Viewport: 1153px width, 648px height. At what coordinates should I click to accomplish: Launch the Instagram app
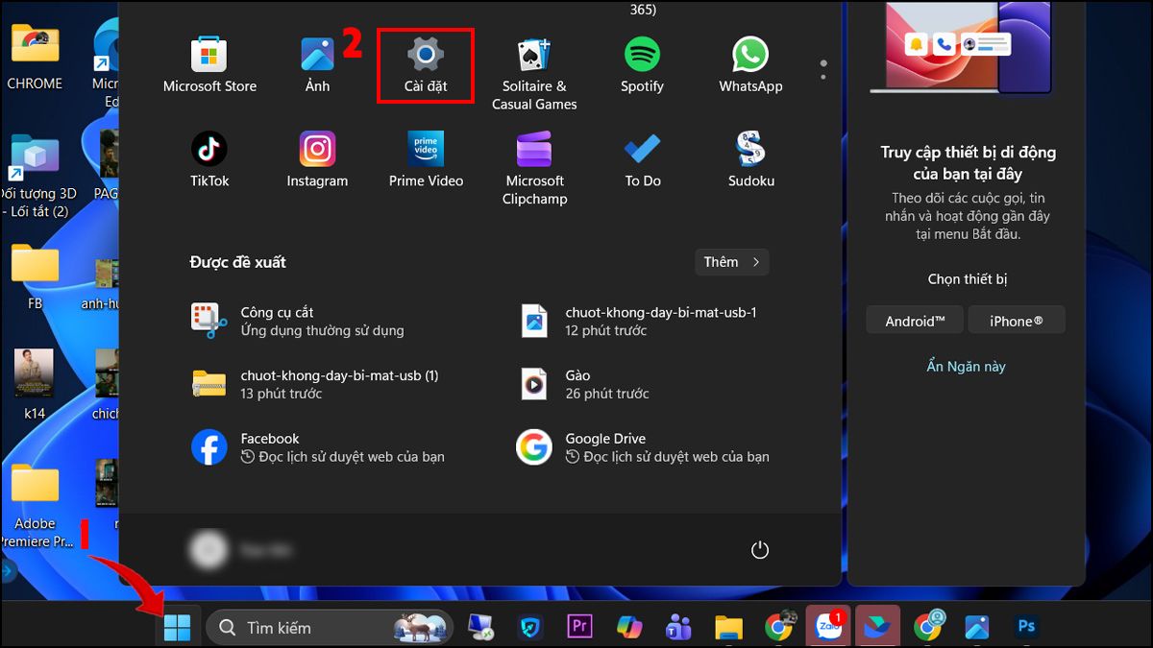click(x=317, y=159)
